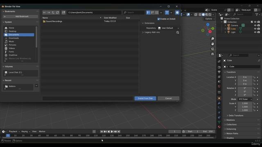Play timeline animation forward
Viewport: 262px width, 147px height.
(x=112, y=131)
